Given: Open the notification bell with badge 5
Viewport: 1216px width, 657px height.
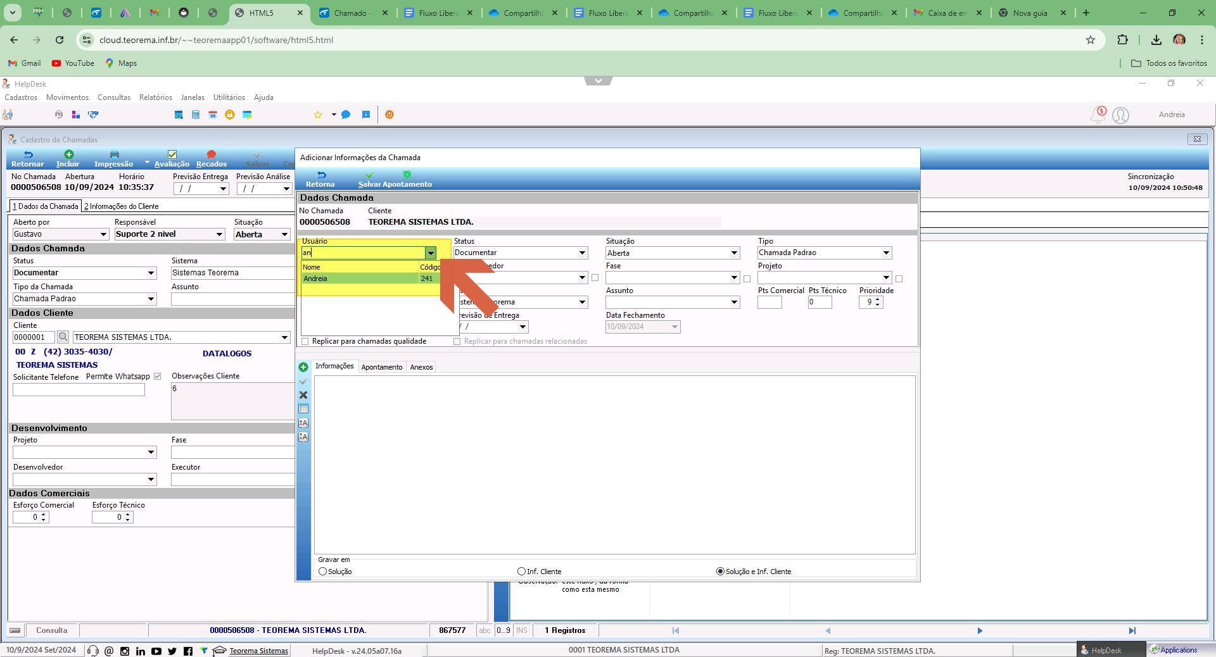Looking at the screenshot, I should [1098, 115].
